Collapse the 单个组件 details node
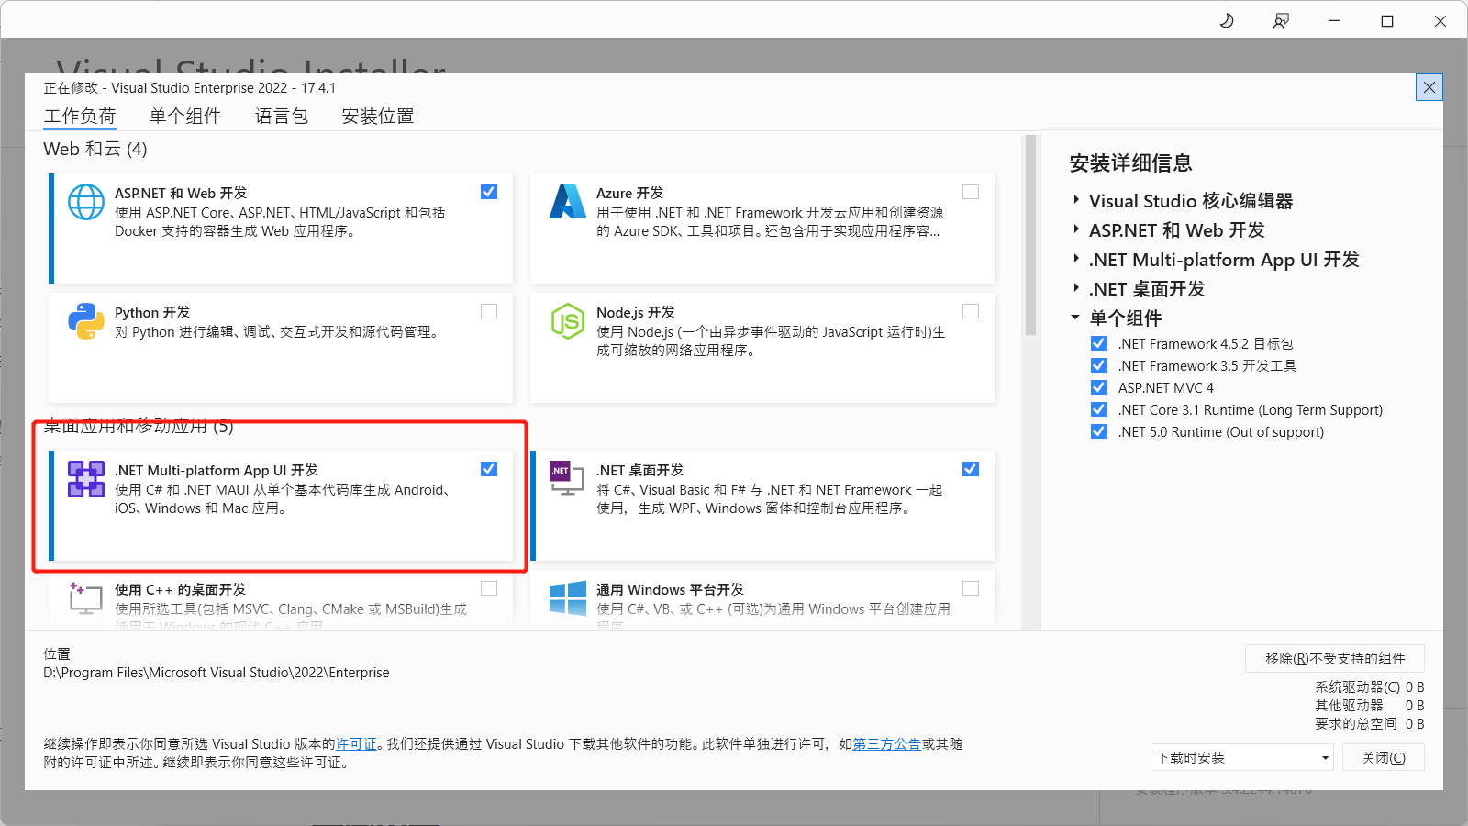 (x=1075, y=318)
